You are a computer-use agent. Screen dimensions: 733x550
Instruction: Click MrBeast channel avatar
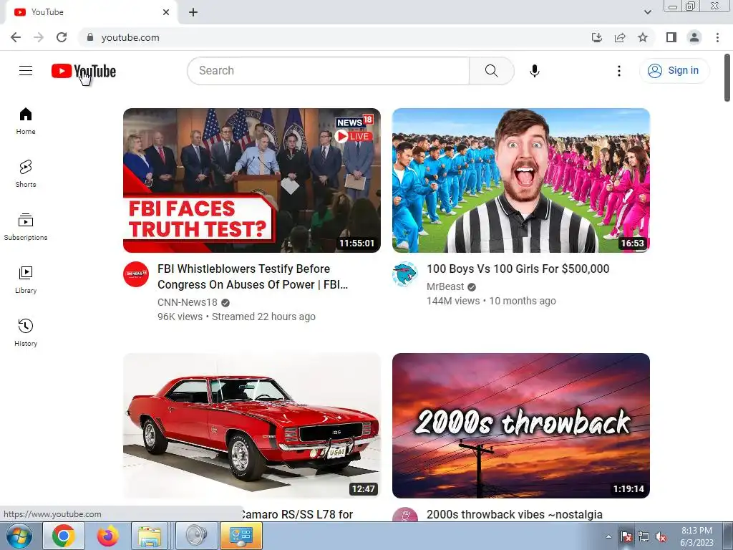coord(405,274)
